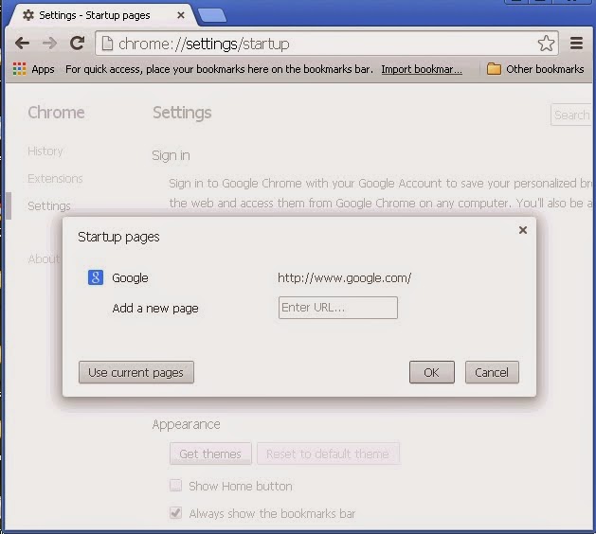Open the Apps grid shortcut

click(34, 69)
